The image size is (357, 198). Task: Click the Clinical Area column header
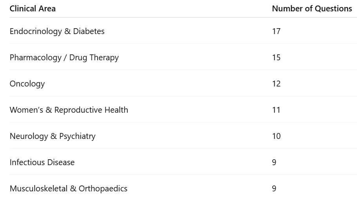[33, 9]
